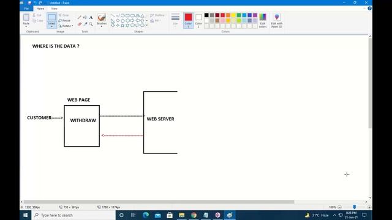Viewport: 392px width, 220px height.
Task: Switch to the View ribbon tab
Action: [x=54, y=9]
